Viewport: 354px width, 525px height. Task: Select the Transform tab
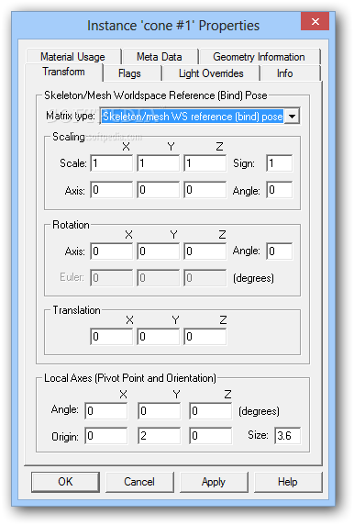coord(63,72)
